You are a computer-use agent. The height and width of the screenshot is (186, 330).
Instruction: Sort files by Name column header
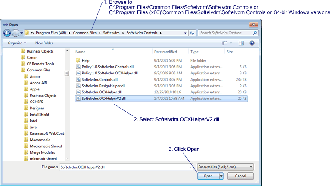tap(81, 52)
